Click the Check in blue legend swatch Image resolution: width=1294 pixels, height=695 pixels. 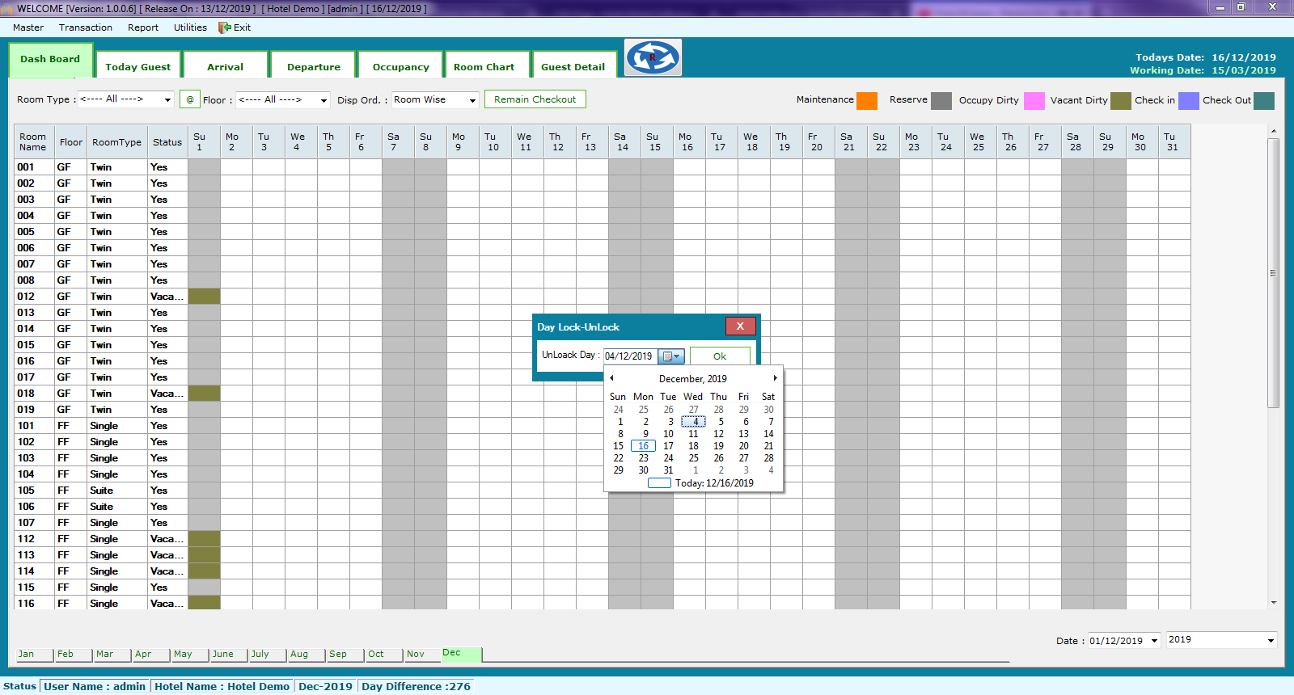(1188, 100)
